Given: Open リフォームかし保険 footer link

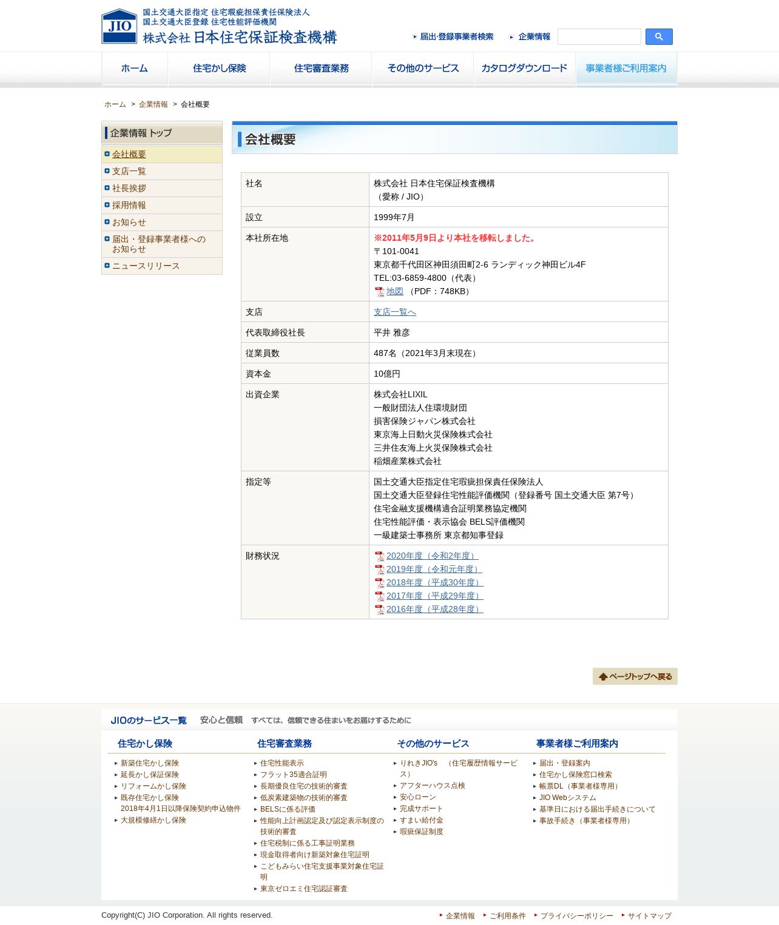Looking at the screenshot, I should click(x=153, y=787).
